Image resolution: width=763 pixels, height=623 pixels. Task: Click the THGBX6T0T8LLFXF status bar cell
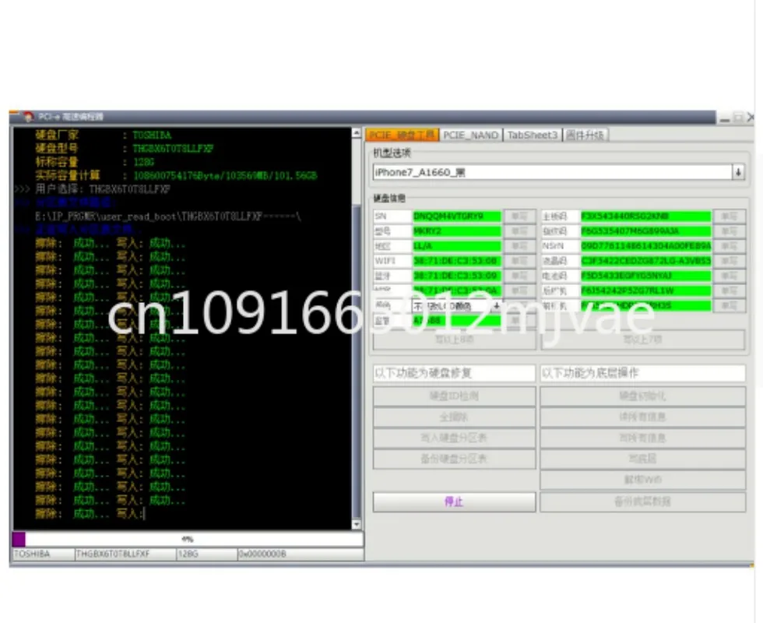pyautogui.click(x=125, y=554)
